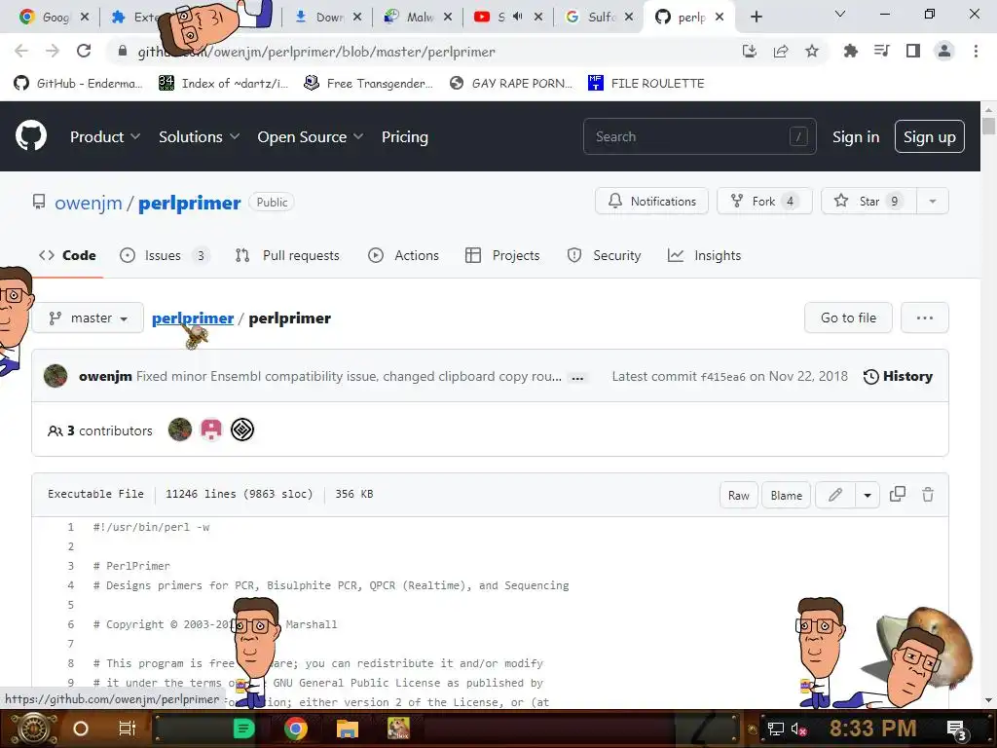Open the black diamond contributor avatar

click(242, 430)
